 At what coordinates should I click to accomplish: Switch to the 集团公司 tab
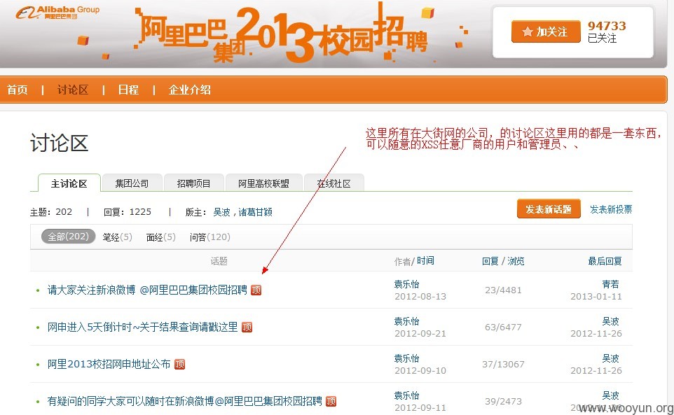click(x=132, y=183)
